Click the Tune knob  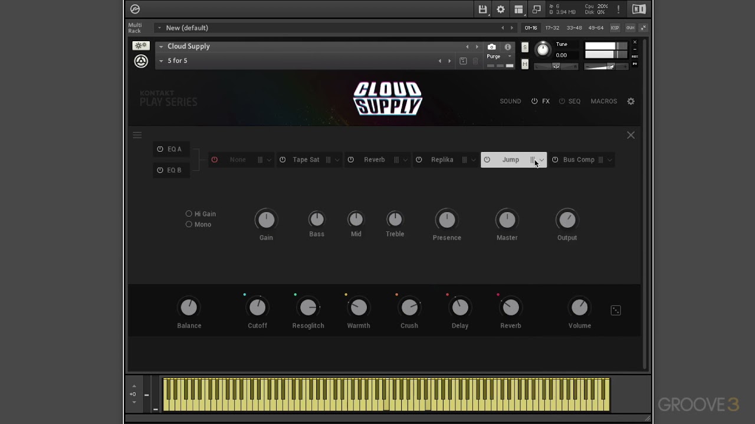543,49
